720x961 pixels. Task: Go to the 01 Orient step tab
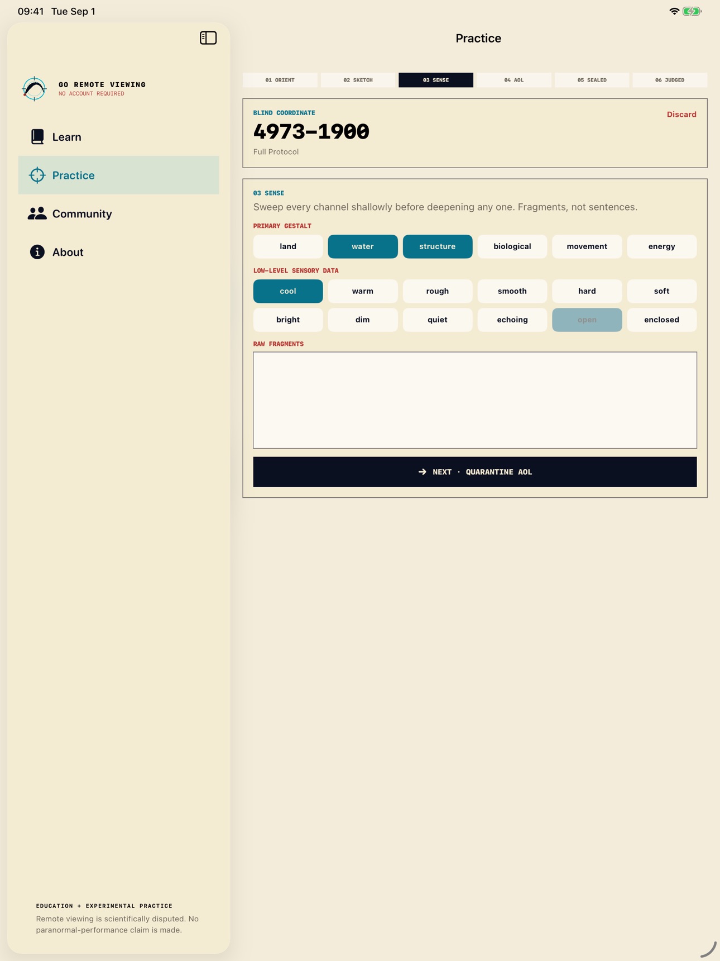point(280,80)
